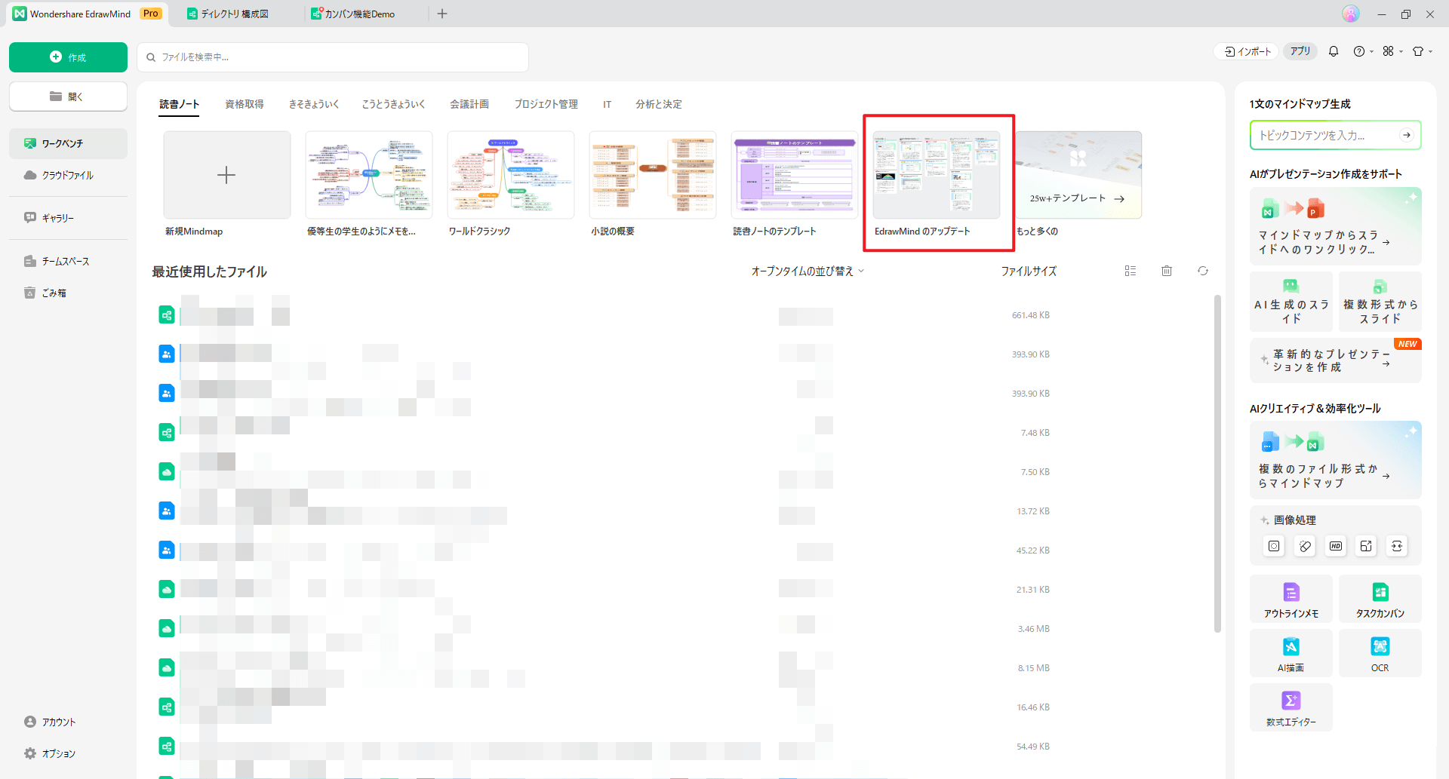Screen dimensions: 1449x779
Task: Select ワークベンチ in the sidebar
Action: (68, 143)
